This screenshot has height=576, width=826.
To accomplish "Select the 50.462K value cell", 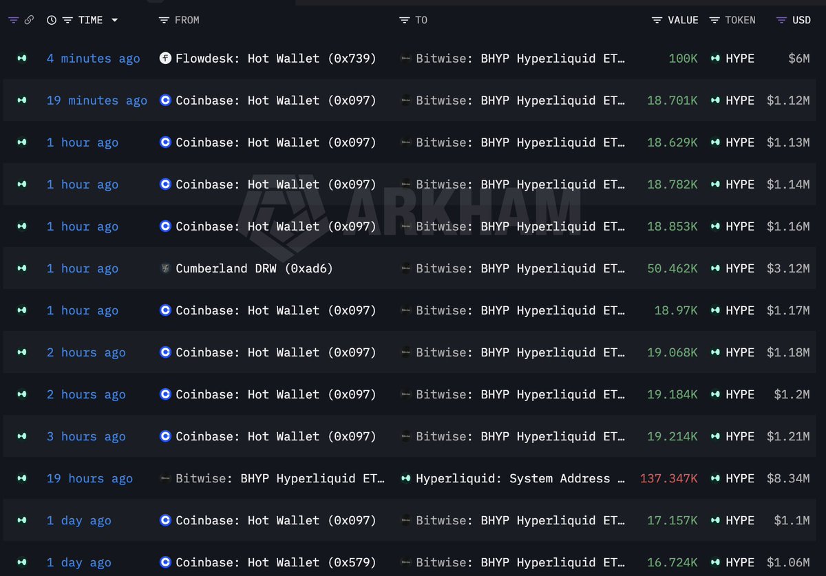I will [673, 268].
